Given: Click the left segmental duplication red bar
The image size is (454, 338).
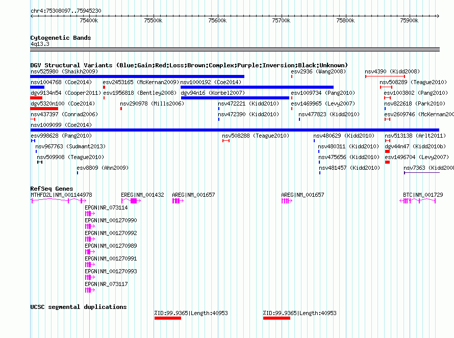Looking at the screenshot, I should 168,318.
